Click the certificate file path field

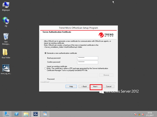coord(72,75)
